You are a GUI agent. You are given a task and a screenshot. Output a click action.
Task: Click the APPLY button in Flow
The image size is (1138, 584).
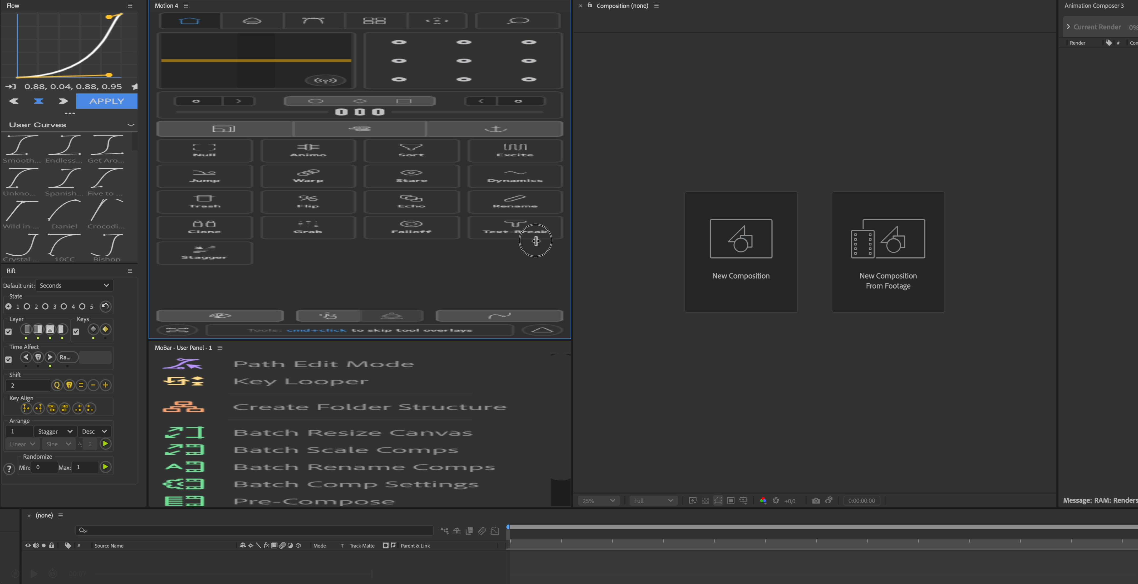pyautogui.click(x=106, y=101)
